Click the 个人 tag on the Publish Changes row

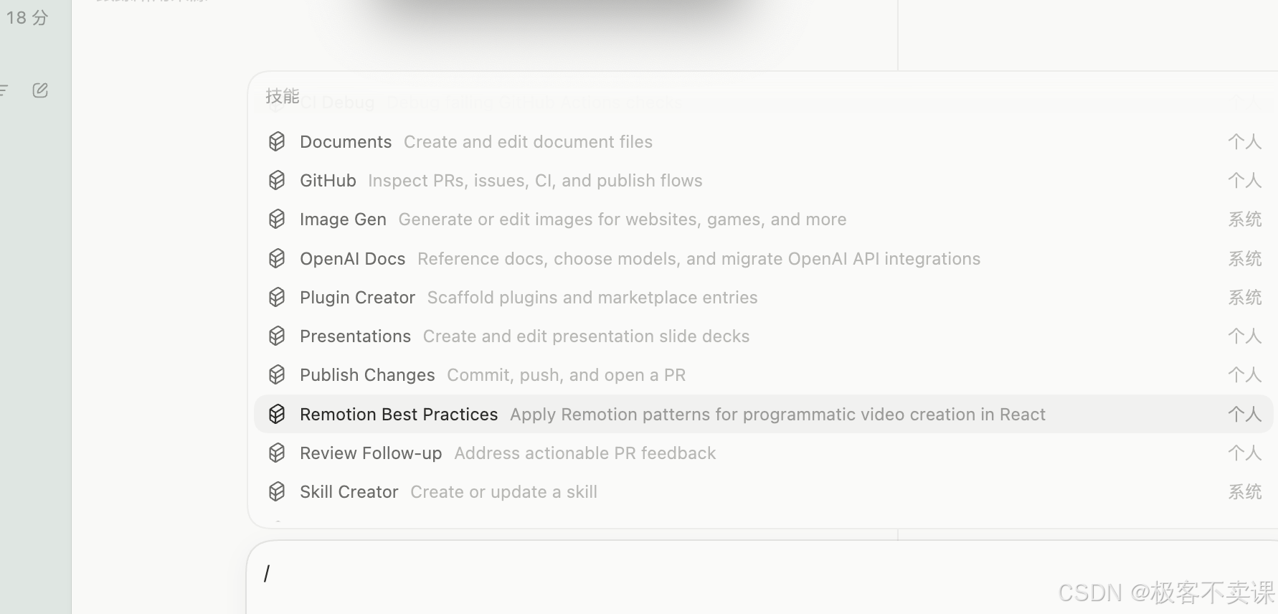pyautogui.click(x=1244, y=374)
